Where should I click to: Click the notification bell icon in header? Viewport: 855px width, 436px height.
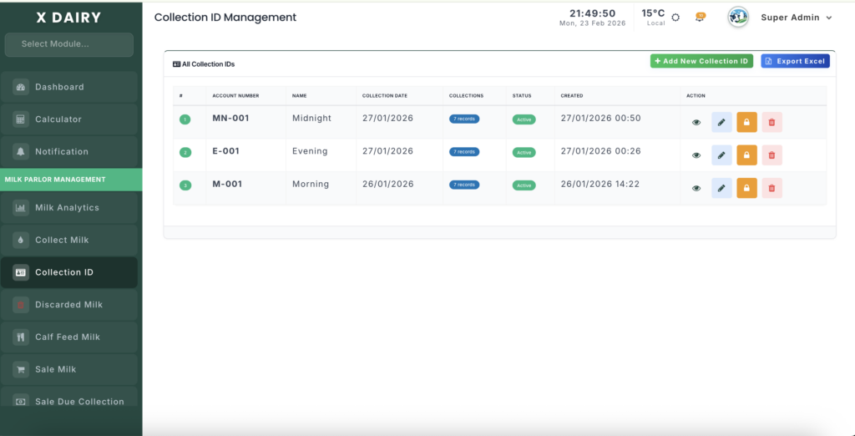tap(701, 17)
